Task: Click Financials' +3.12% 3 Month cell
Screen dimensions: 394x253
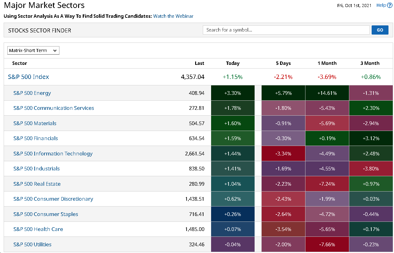Action: coord(371,138)
